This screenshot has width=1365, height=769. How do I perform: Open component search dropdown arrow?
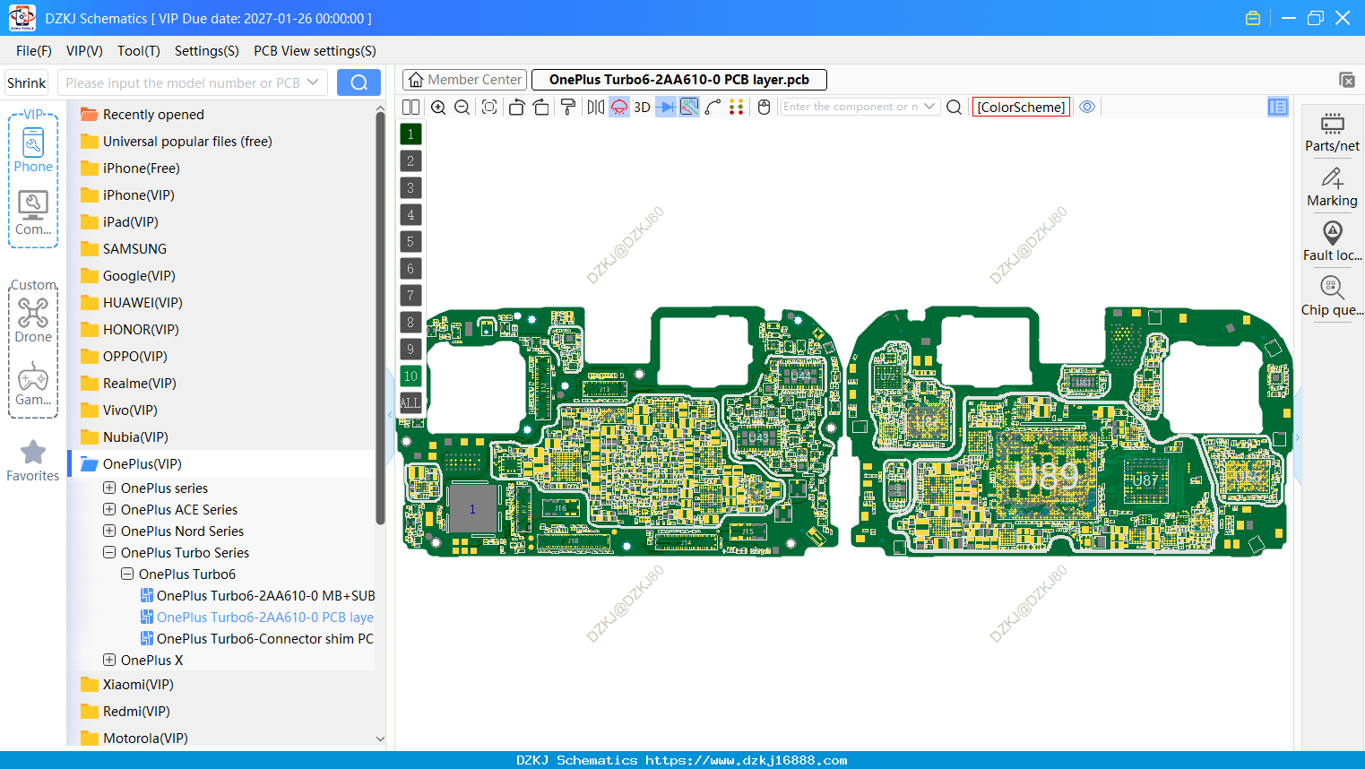click(929, 107)
